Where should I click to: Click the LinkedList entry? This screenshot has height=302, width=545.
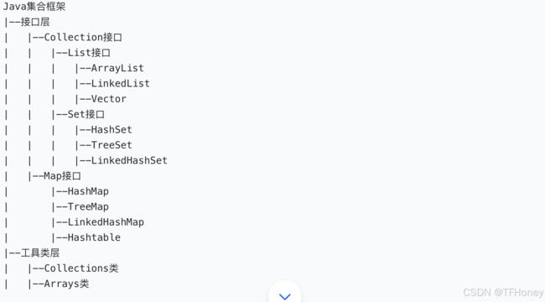120,84
